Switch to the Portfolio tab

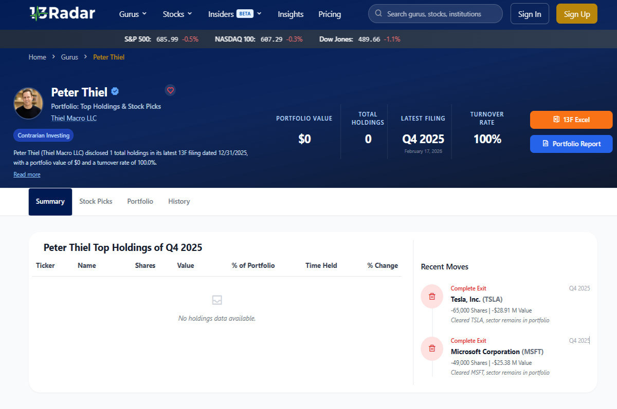[140, 202]
